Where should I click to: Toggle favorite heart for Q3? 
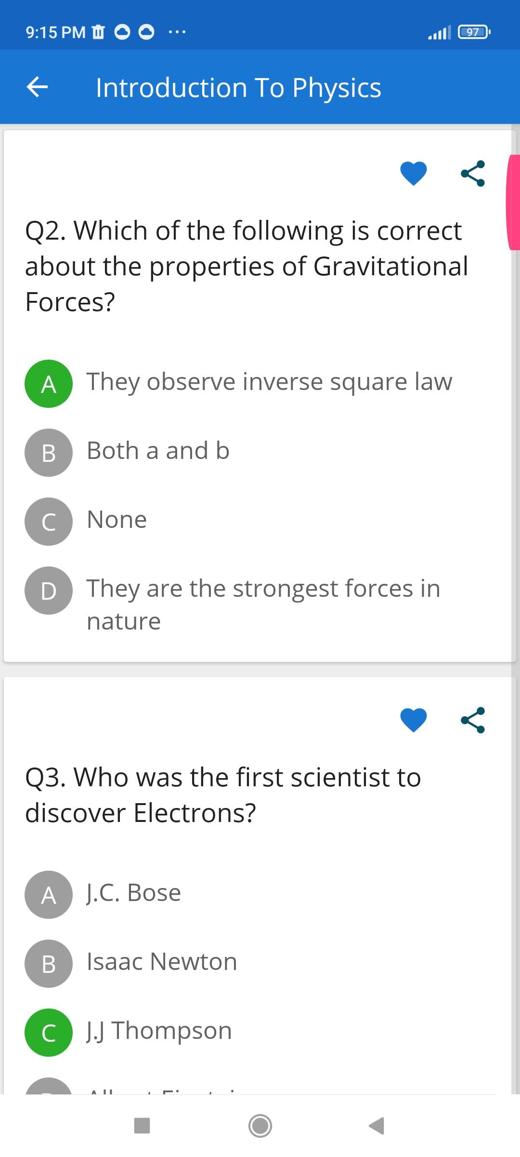click(x=414, y=720)
